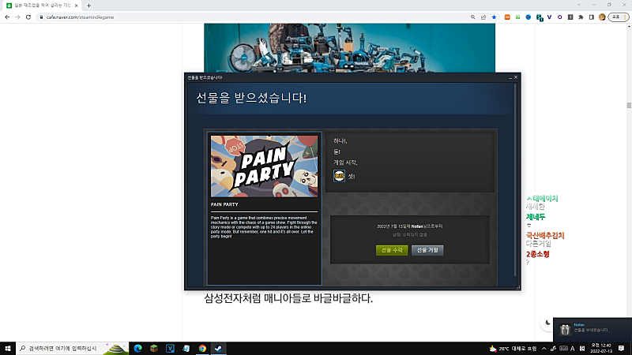Click the address bar URL field

[x=254, y=17]
